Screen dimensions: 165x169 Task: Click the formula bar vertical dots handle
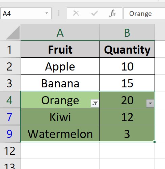coord(59,13)
